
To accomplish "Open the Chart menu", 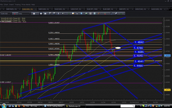I will [6, 5].
